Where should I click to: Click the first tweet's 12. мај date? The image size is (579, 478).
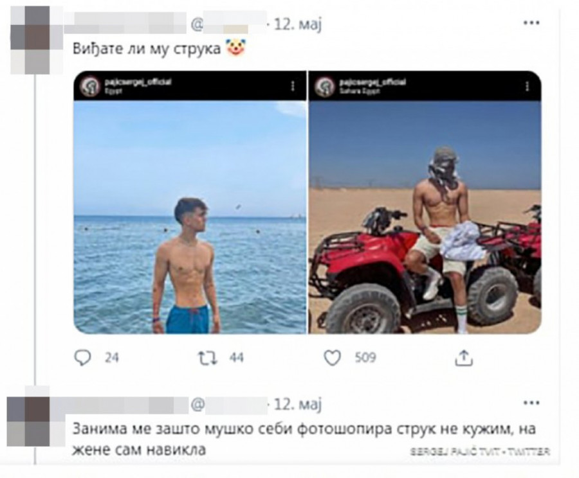click(298, 24)
